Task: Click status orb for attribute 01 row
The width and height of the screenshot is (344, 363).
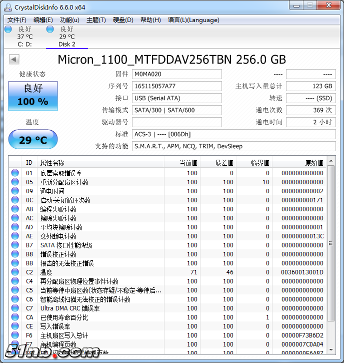Action: [x=15, y=173]
